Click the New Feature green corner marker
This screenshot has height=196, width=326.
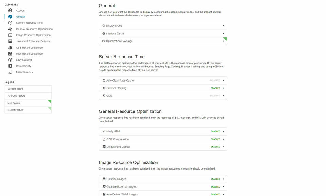point(50,101)
